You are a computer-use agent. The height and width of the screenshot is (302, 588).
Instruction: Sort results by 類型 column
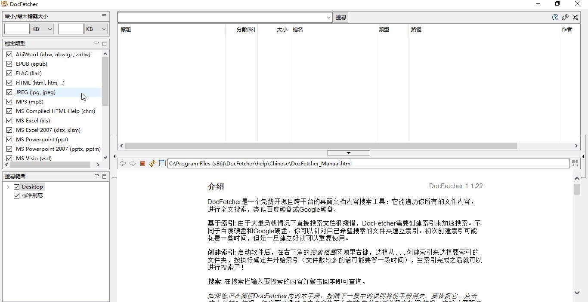click(392, 29)
